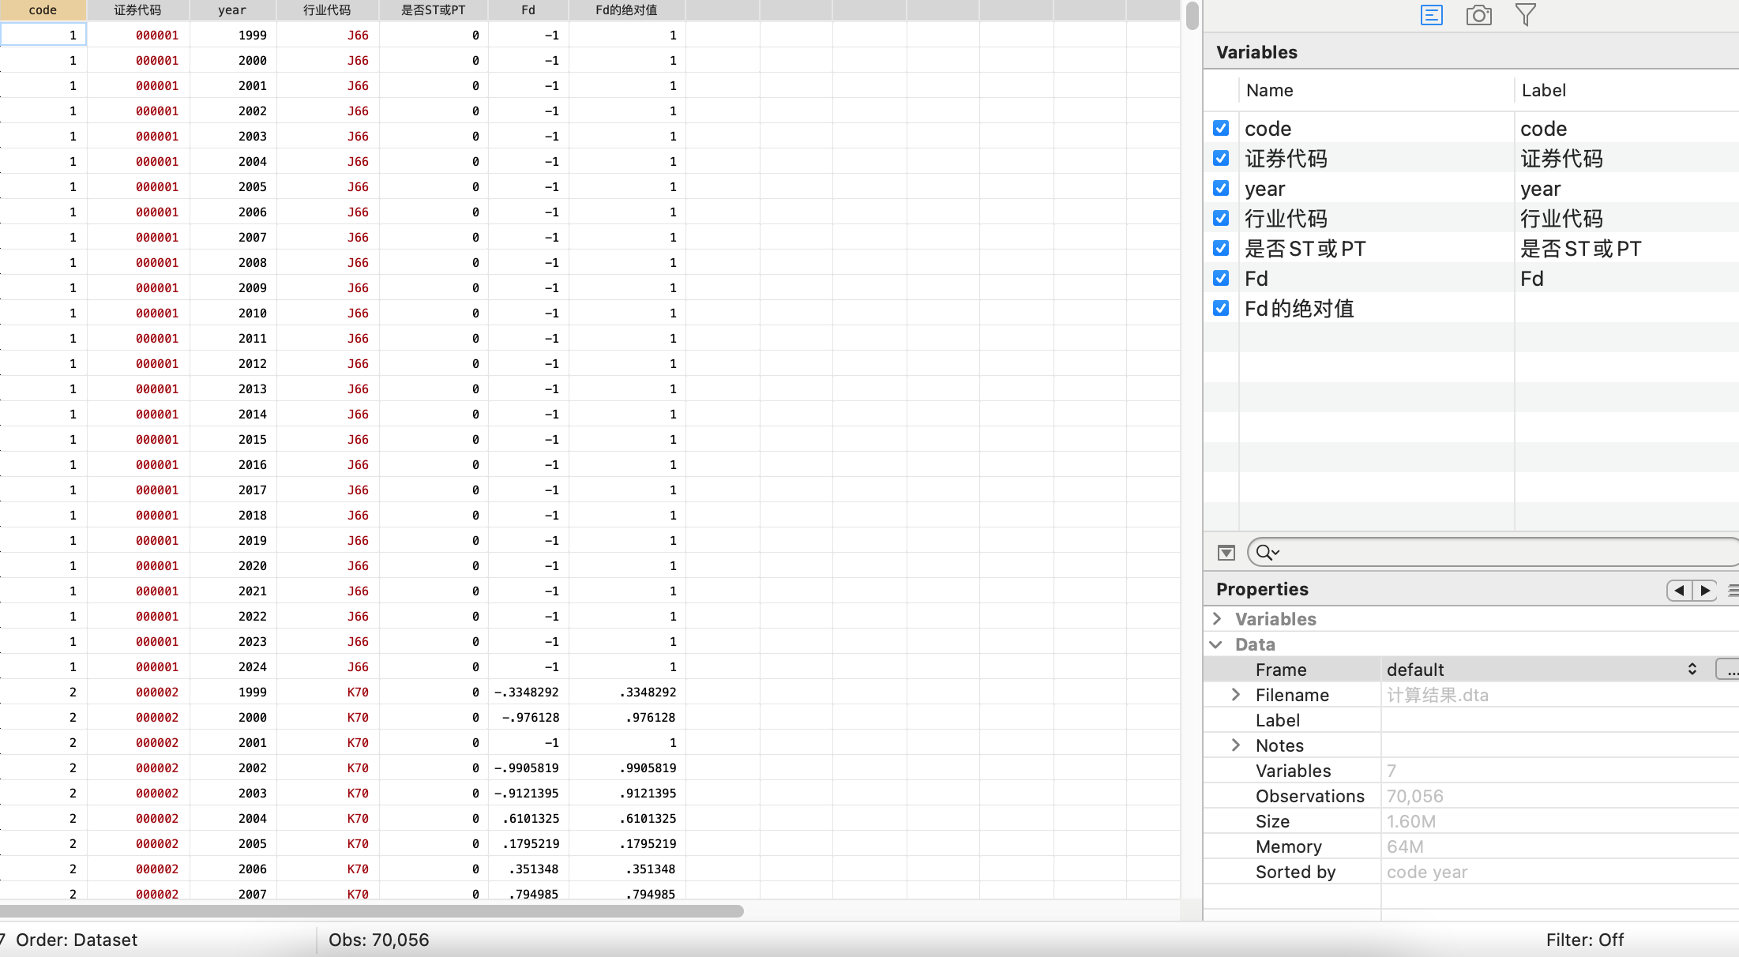
Task: Click the camera snapshot icon
Action: click(1478, 15)
